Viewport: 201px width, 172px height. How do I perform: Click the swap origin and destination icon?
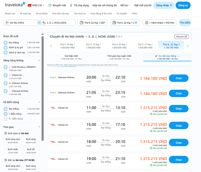click(x=39, y=23)
